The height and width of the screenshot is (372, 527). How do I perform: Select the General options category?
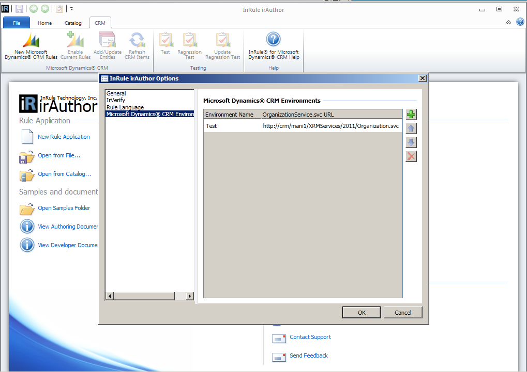(115, 93)
